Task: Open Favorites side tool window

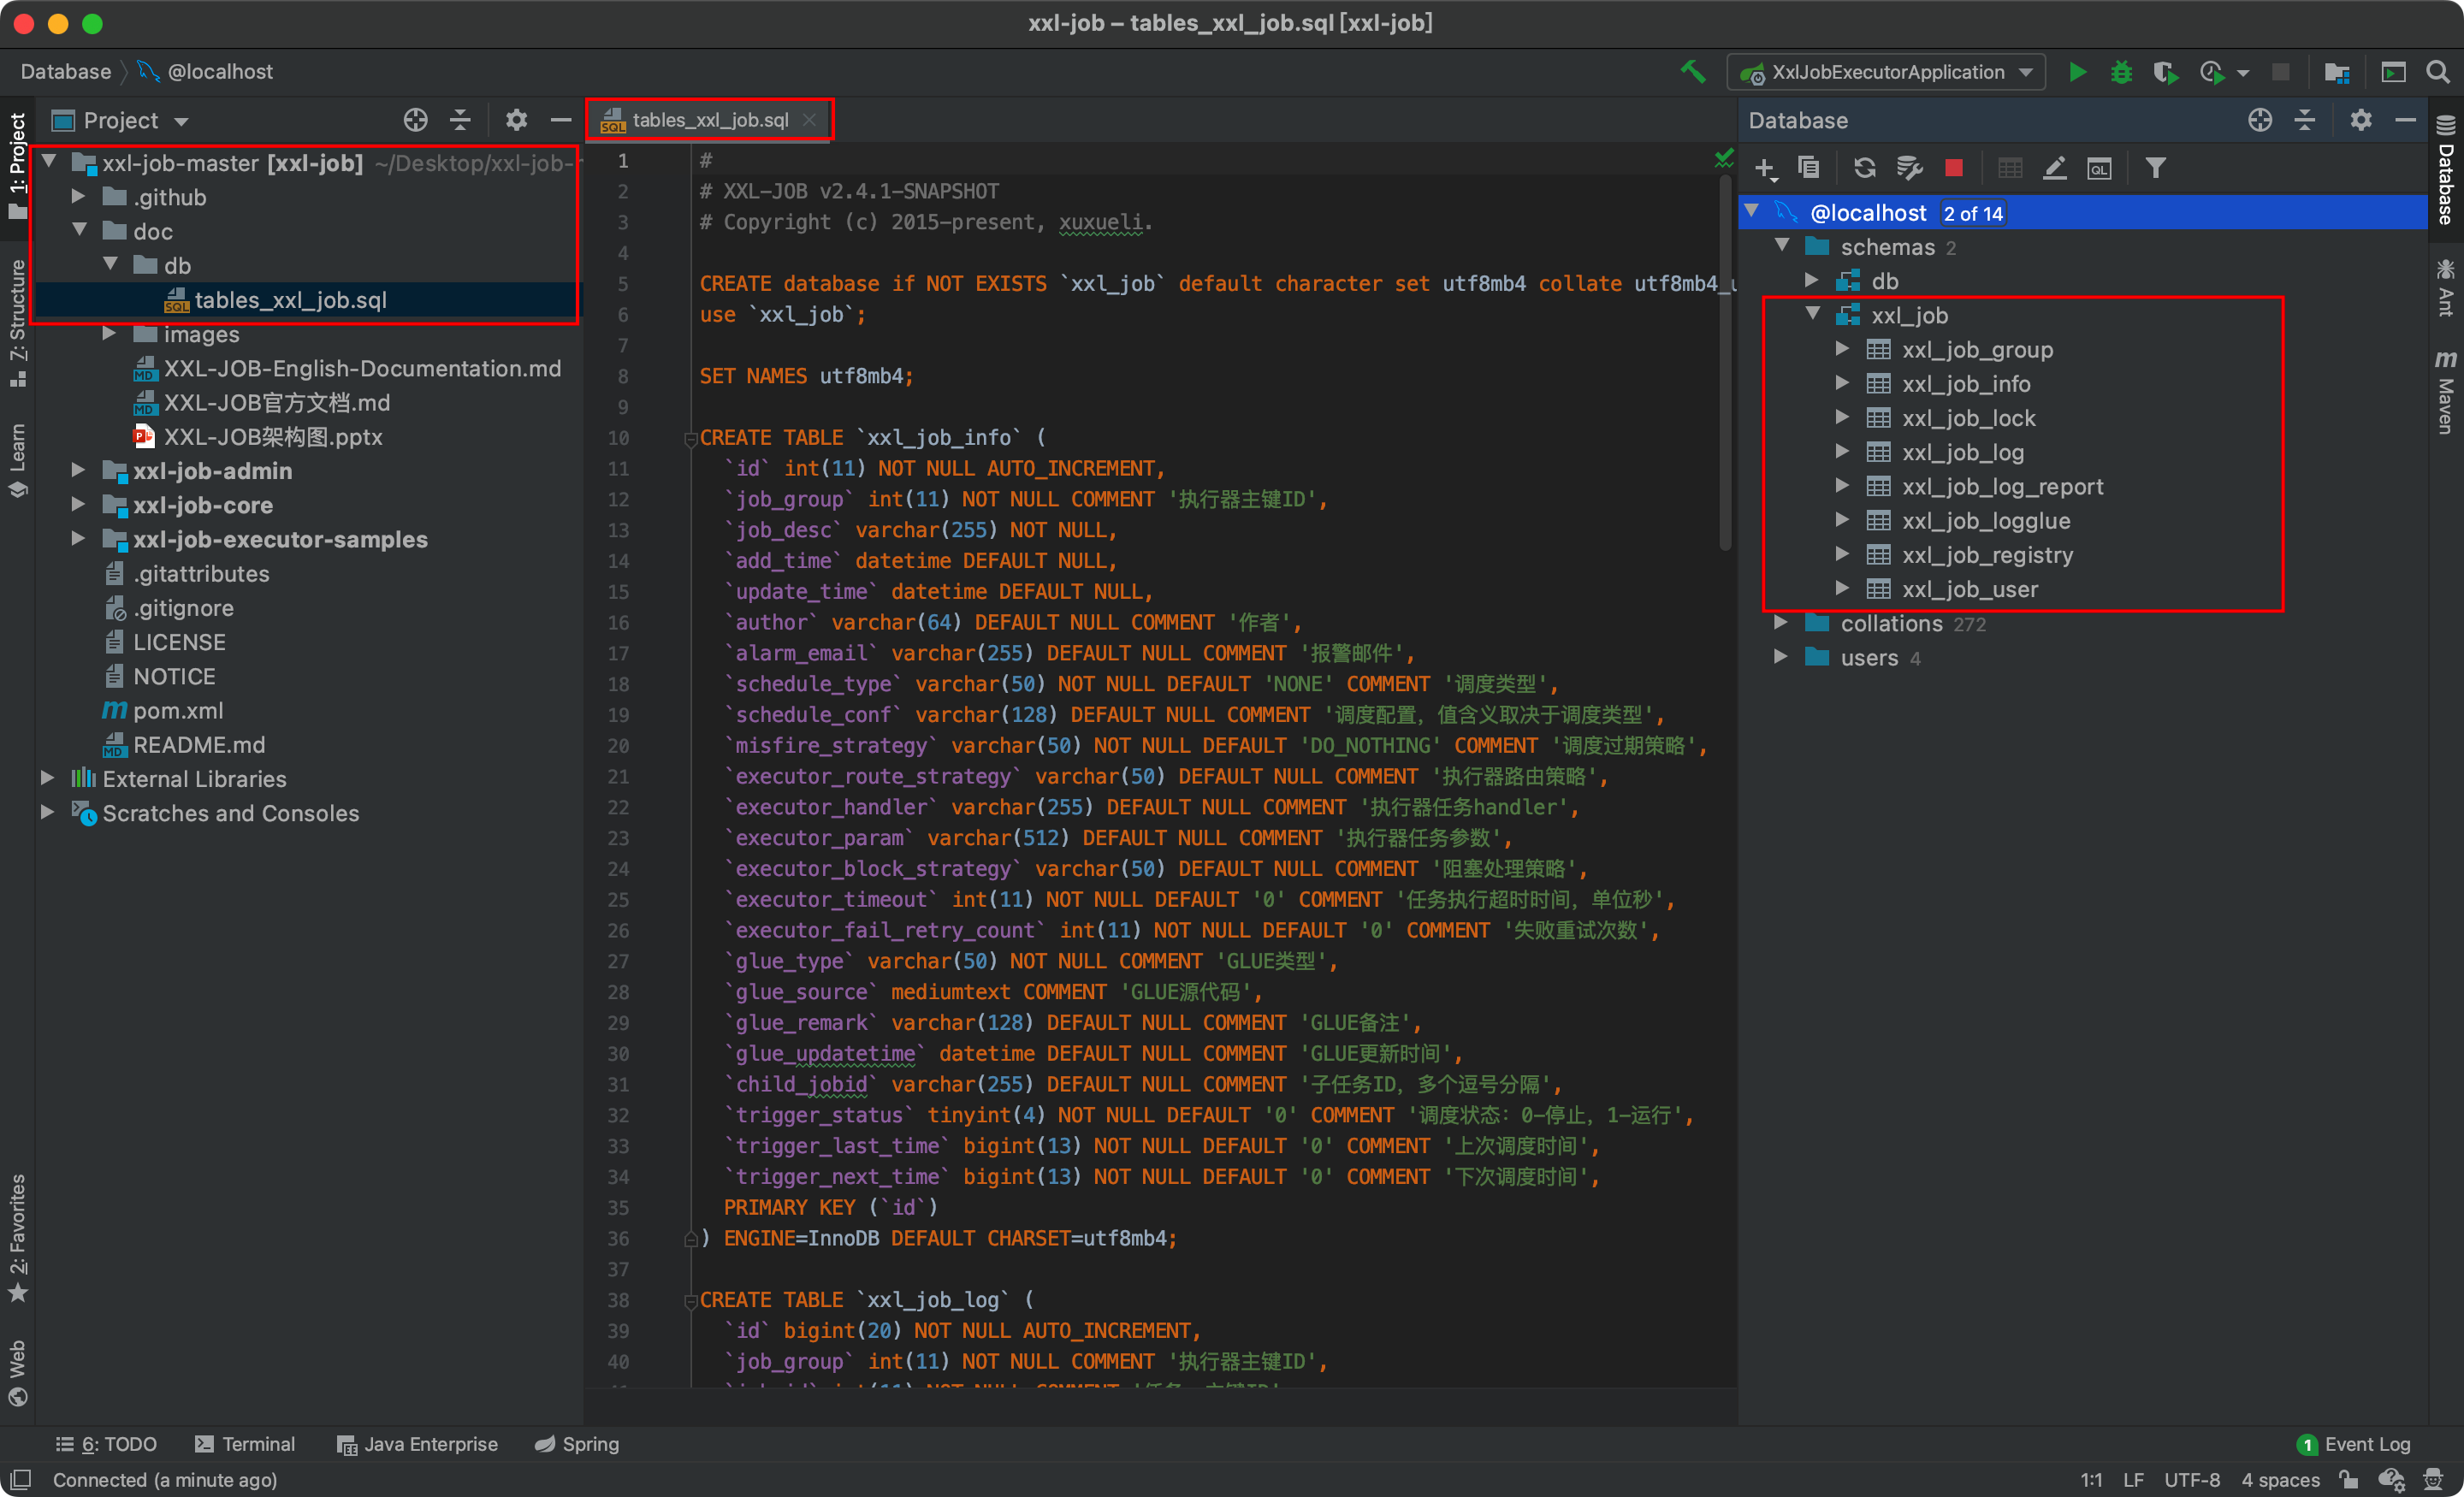Action: tap(18, 1238)
